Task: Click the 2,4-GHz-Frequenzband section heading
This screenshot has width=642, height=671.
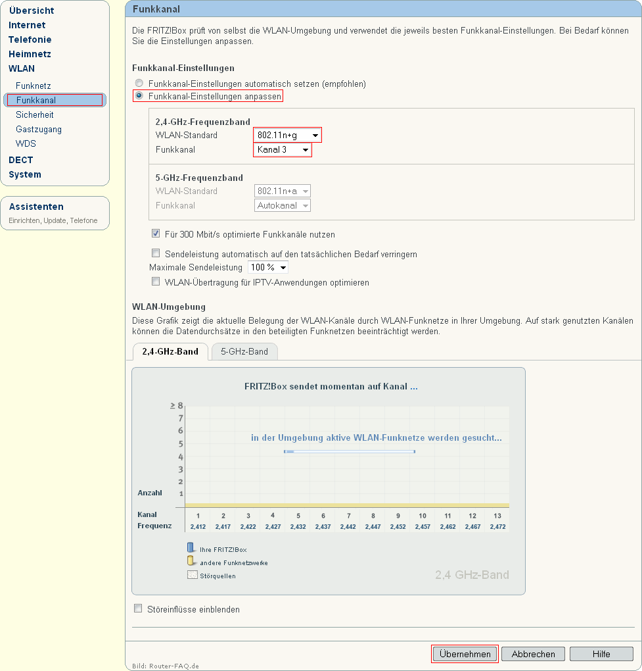Action: click(x=202, y=122)
